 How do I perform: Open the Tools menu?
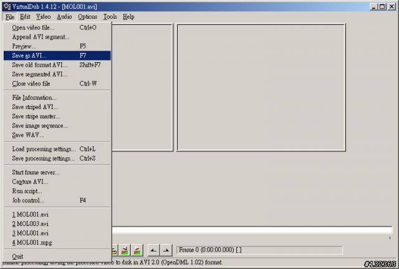coord(110,17)
